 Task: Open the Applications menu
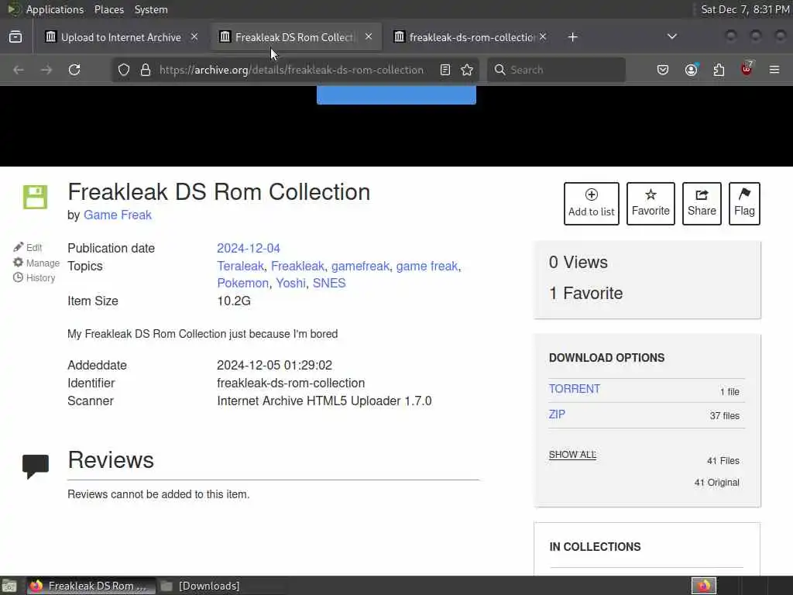click(x=55, y=9)
